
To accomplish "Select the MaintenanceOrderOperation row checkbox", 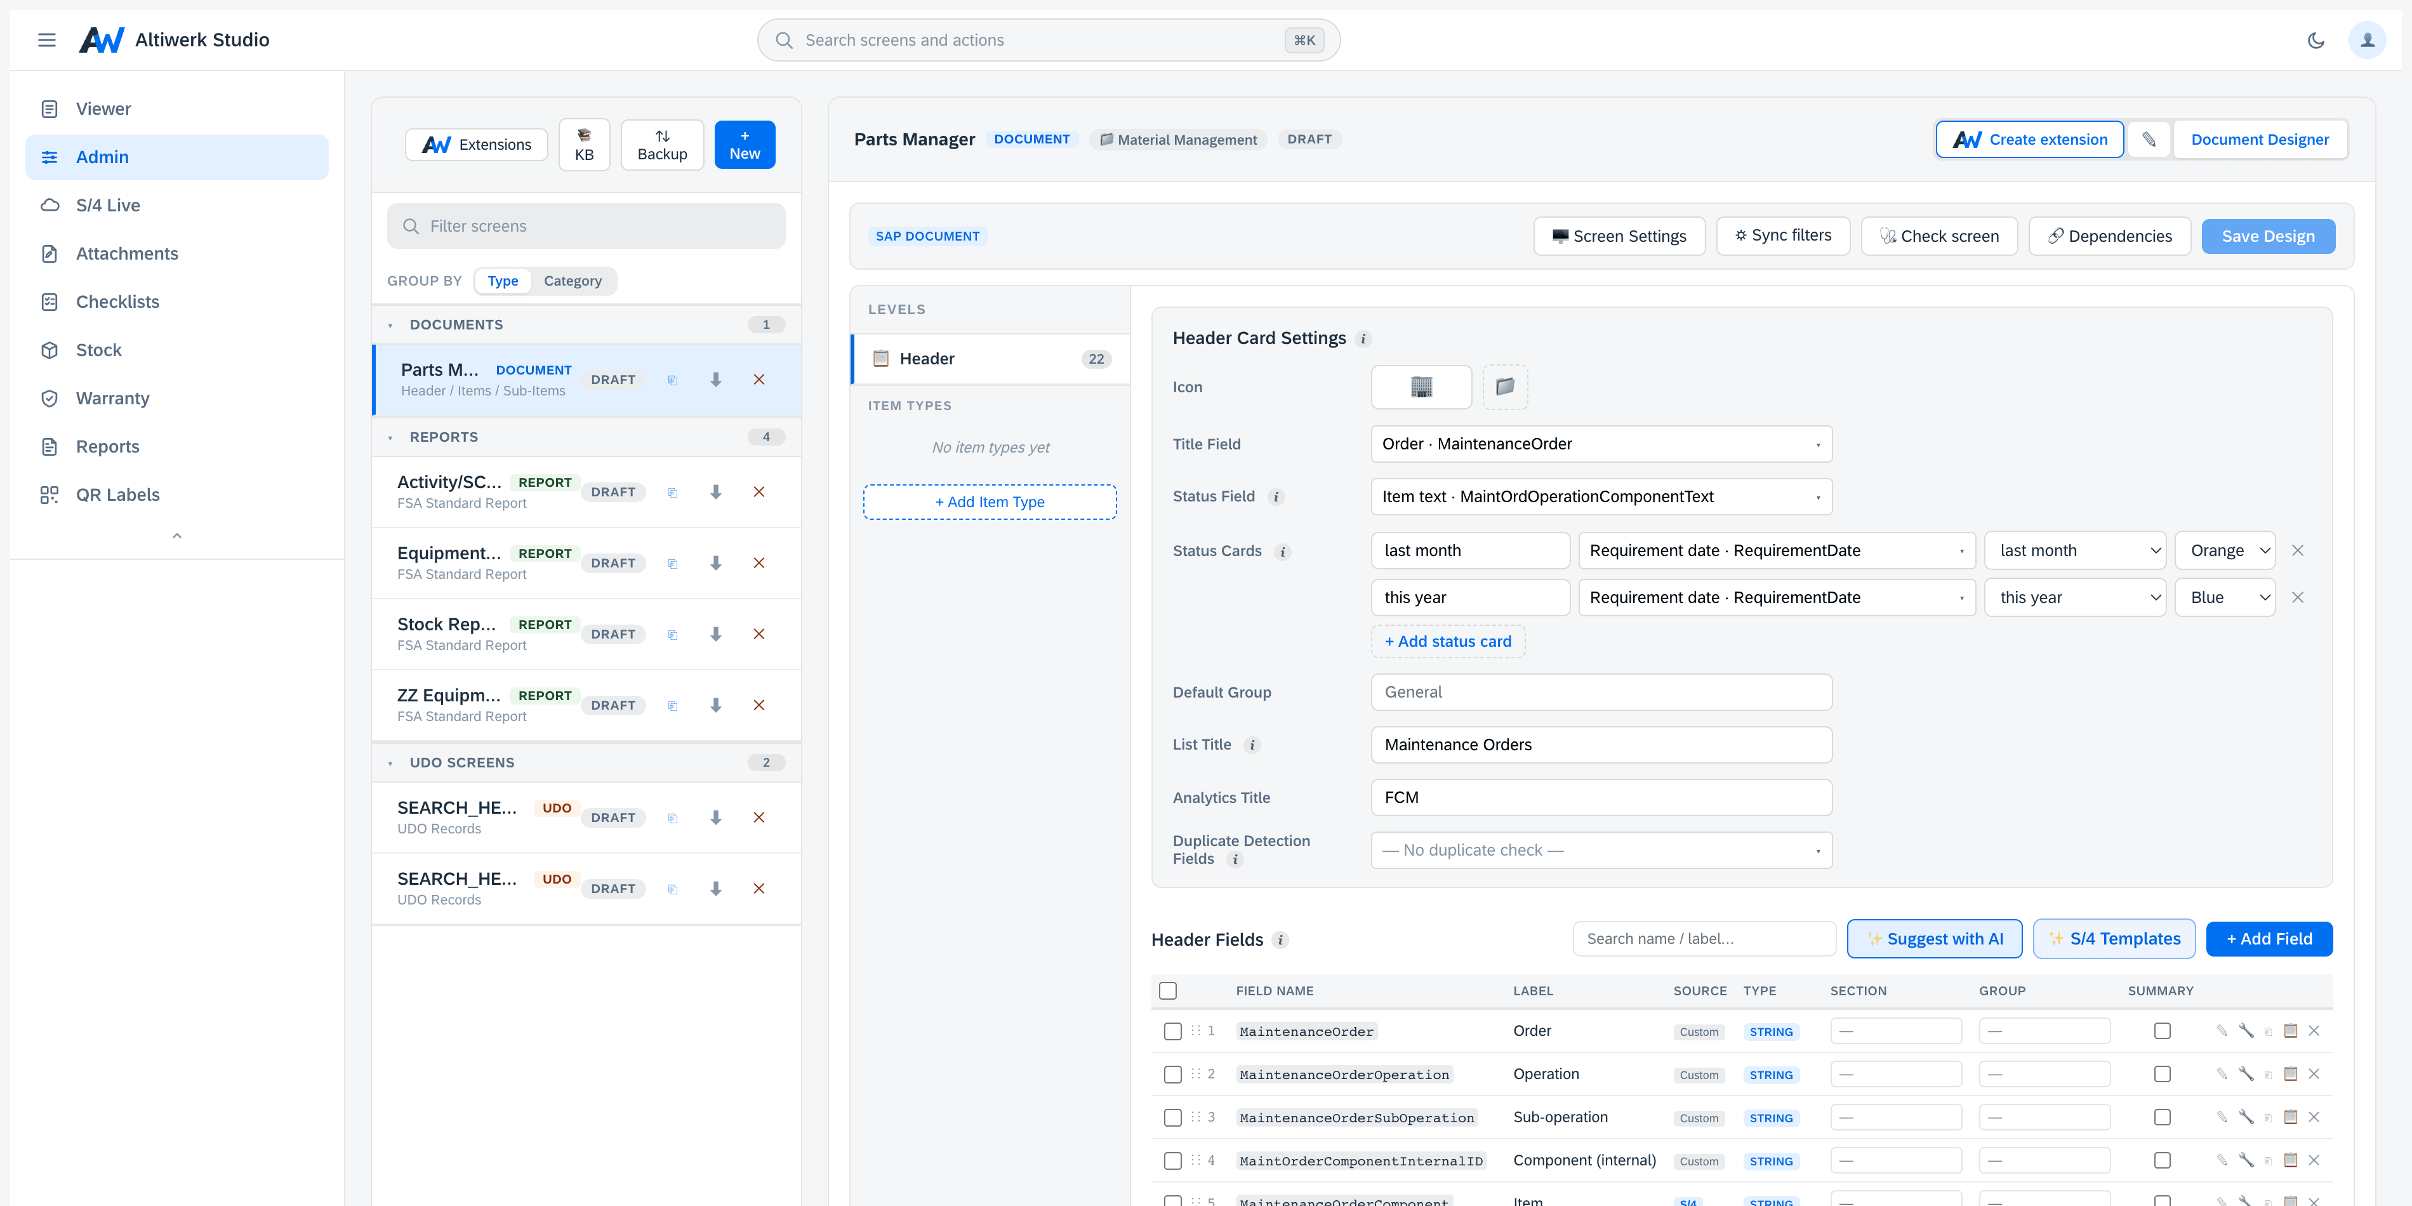I will pyautogui.click(x=1172, y=1074).
